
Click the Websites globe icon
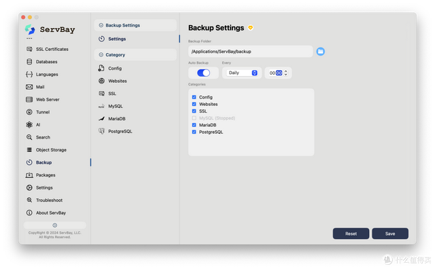tap(101, 81)
